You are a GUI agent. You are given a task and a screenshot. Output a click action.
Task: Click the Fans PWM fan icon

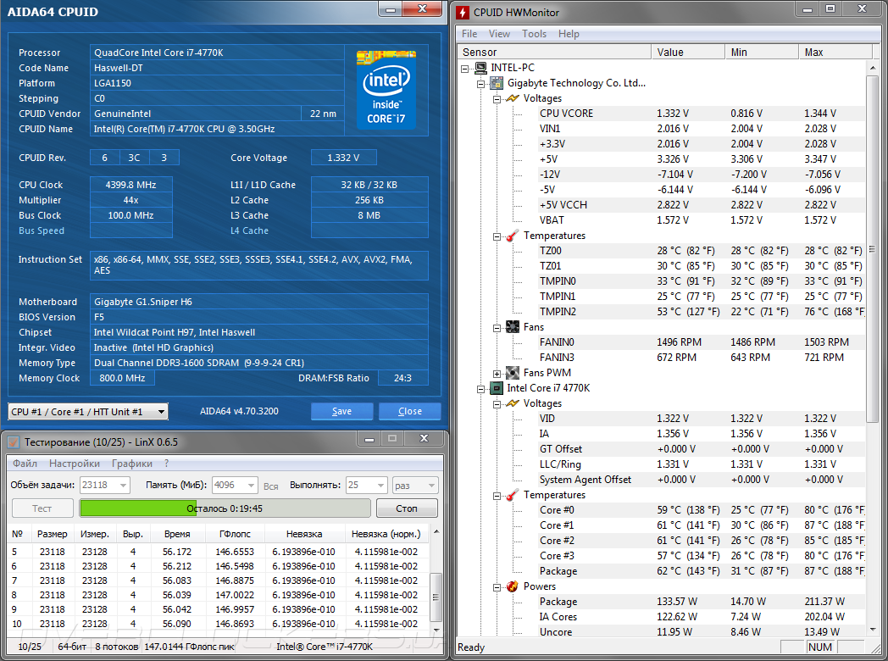(x=513, y=373)
